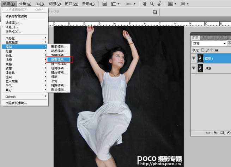Open the 正常 blend mode dropdown

[x=209, y=44]
